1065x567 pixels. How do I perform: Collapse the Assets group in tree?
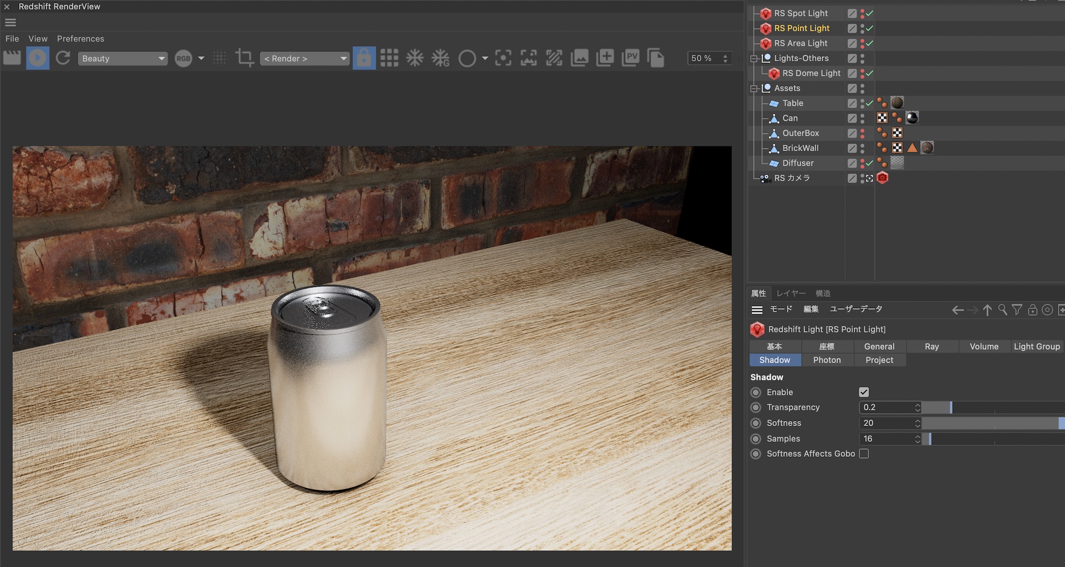click(753, 88)
